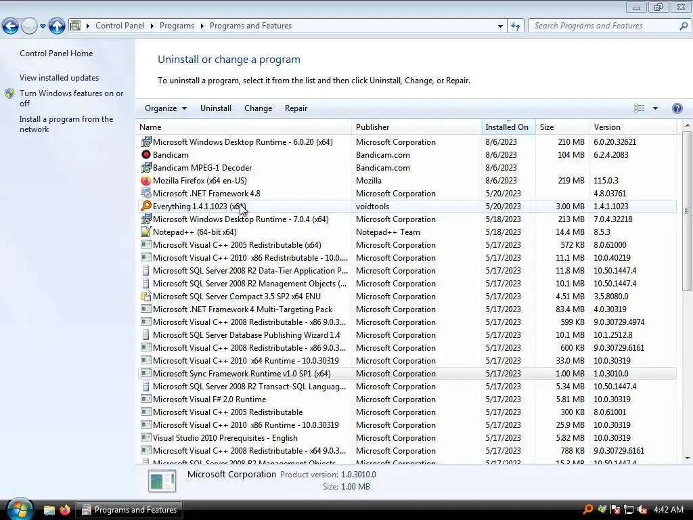Click the program thumbnail in details pane
This screenshot has width=693, height=520.
click(x=162, y=481)
